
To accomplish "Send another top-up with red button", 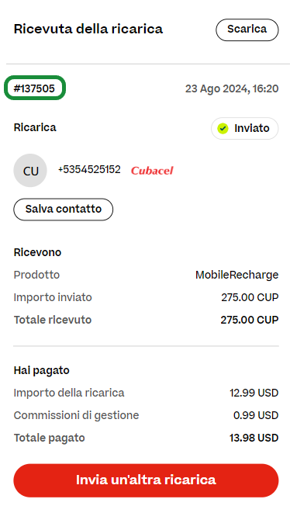I will 146,480.
